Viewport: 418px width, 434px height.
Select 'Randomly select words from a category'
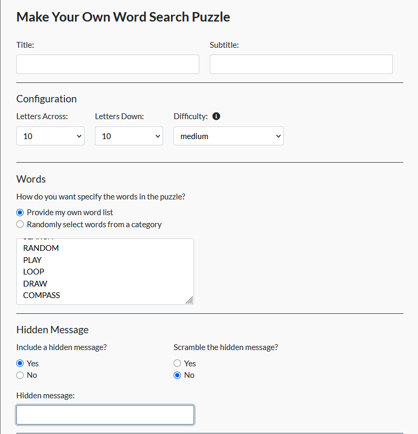pos(20,225)
